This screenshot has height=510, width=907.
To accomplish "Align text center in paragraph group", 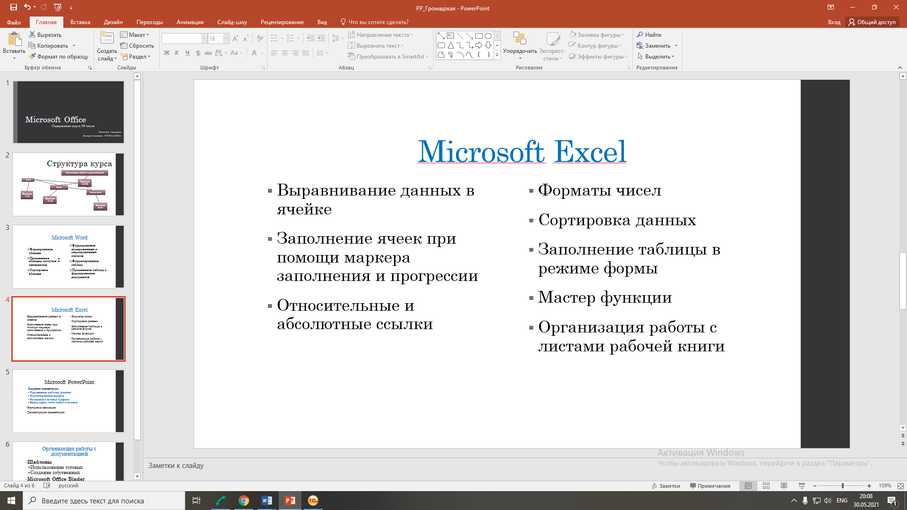I will [x=285, y=53].
